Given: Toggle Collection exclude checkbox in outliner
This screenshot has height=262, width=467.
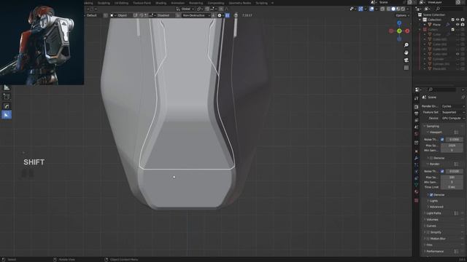Looking at the screenshot, I should [452, 20].
